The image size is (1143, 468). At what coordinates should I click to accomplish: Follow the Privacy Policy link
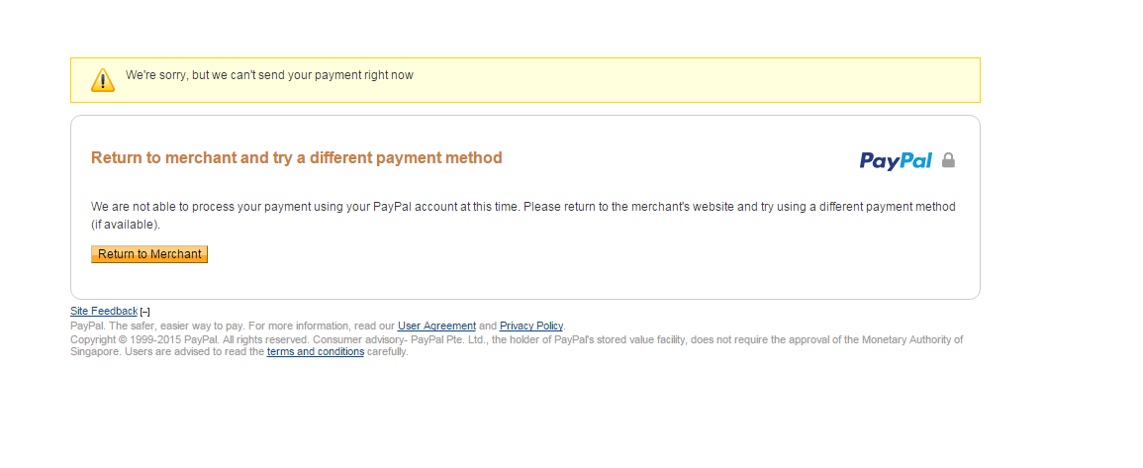coord(531,326)
